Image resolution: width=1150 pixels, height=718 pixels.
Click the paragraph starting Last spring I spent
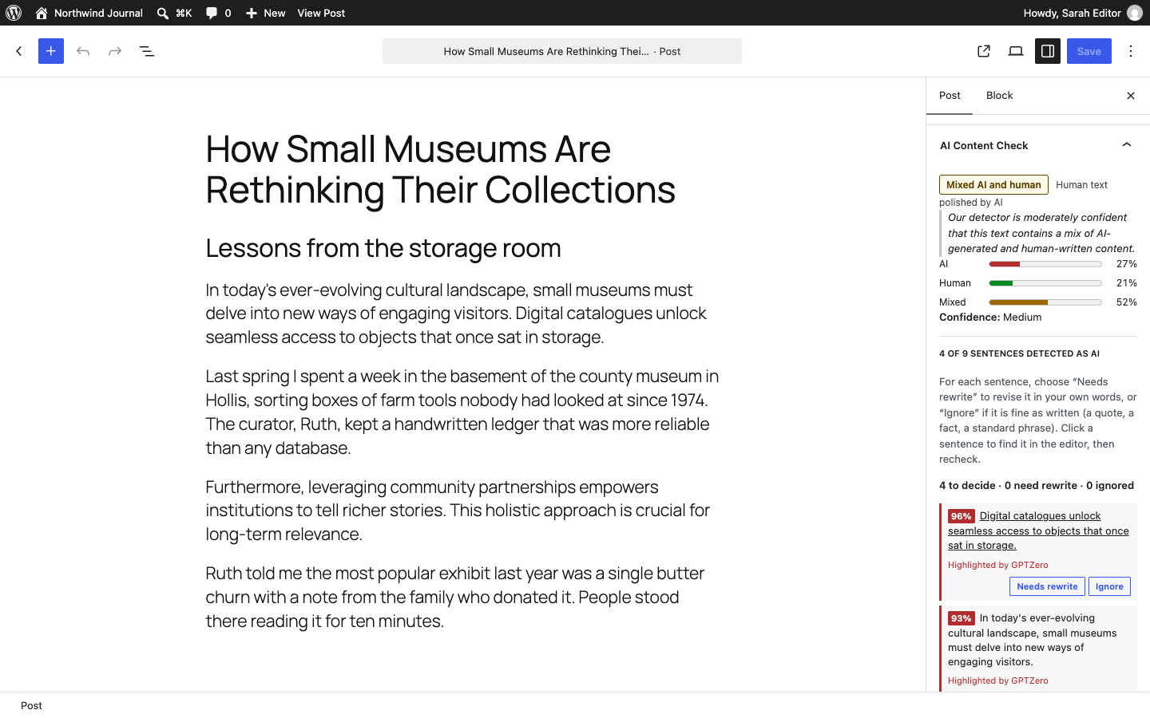pos(462,412)
